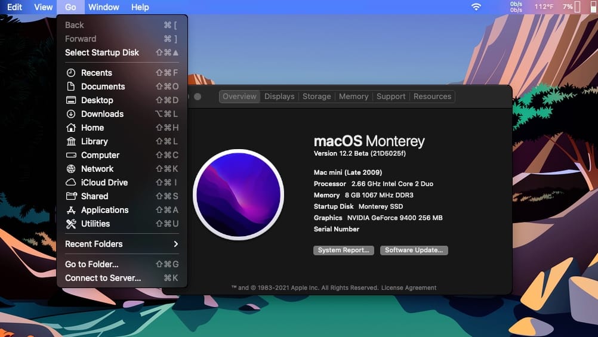The width and height of the screenshot is (598, 337).
Task: Switch to the Resources tab
Action: pos(433,97)
